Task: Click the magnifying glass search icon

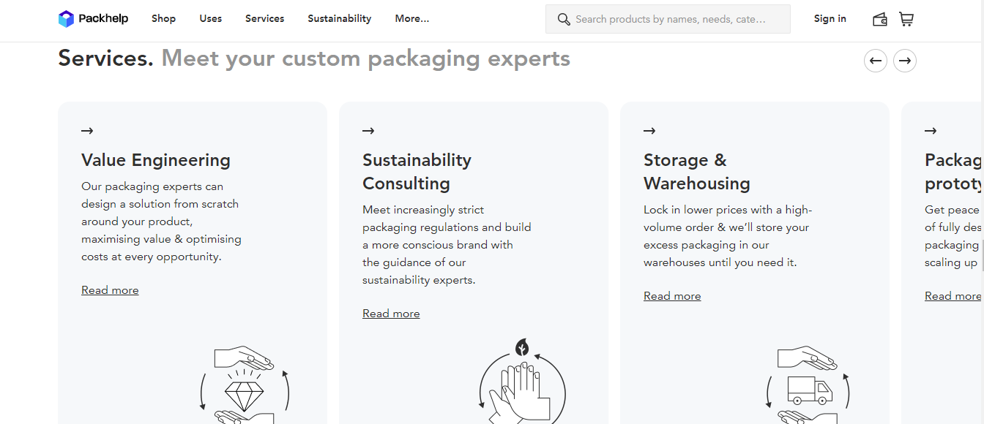Action: 563,19
